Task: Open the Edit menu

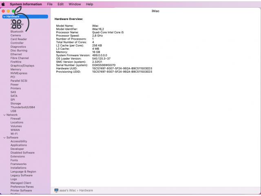Action: point(61,4)
